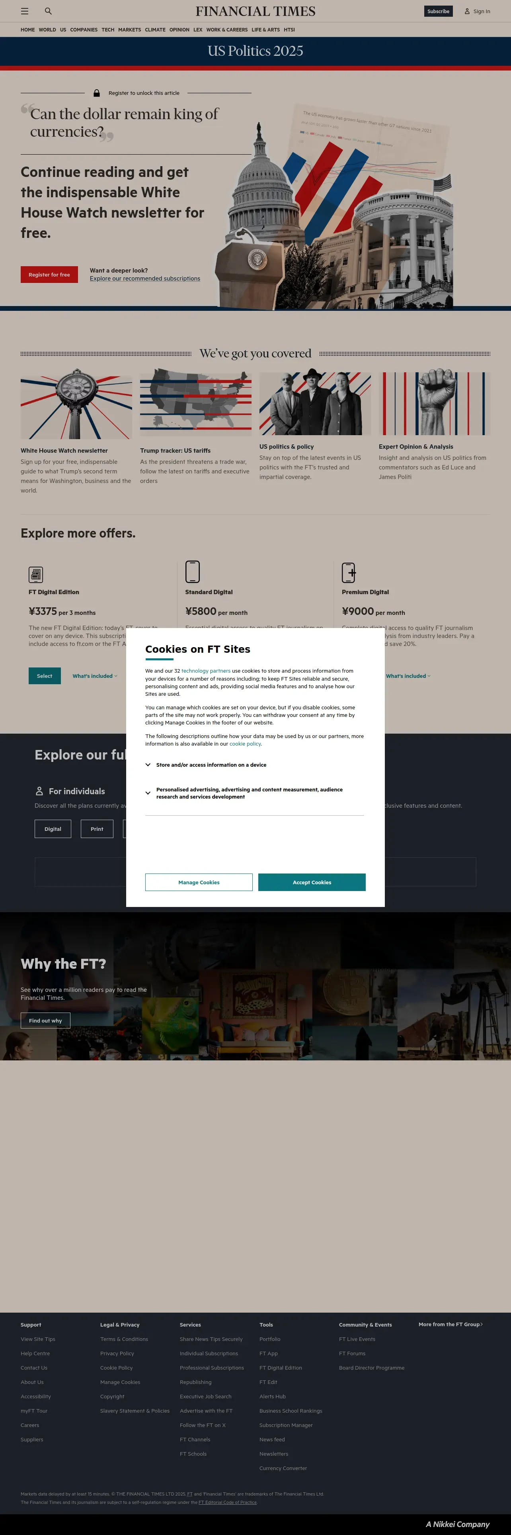This screenshot has height=1535, width=511.
Task: Click the search magnifier icon
Action: click(x=48, y=11)
